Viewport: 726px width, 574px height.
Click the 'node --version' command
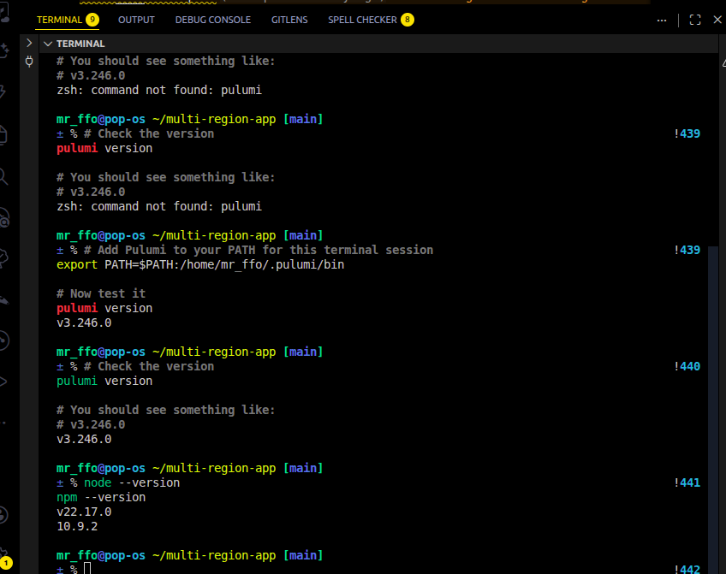pyautogui.click(x=132, y=482)
